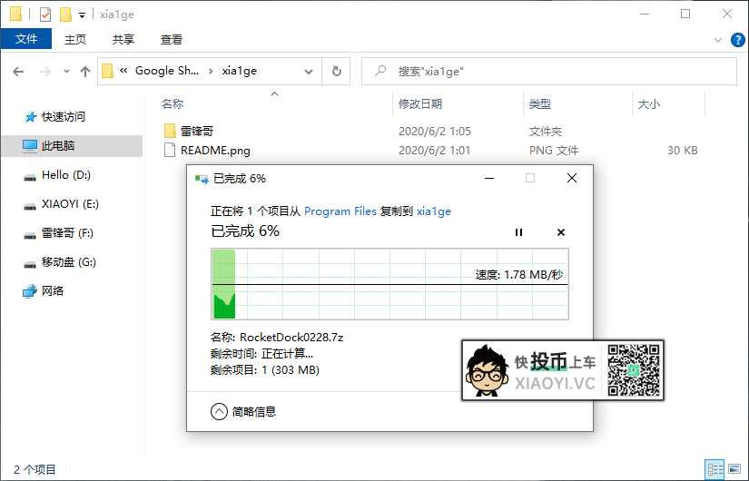Pause the file copy operation
This screenshot has height=481, width=749.
(x=518, y=232)
